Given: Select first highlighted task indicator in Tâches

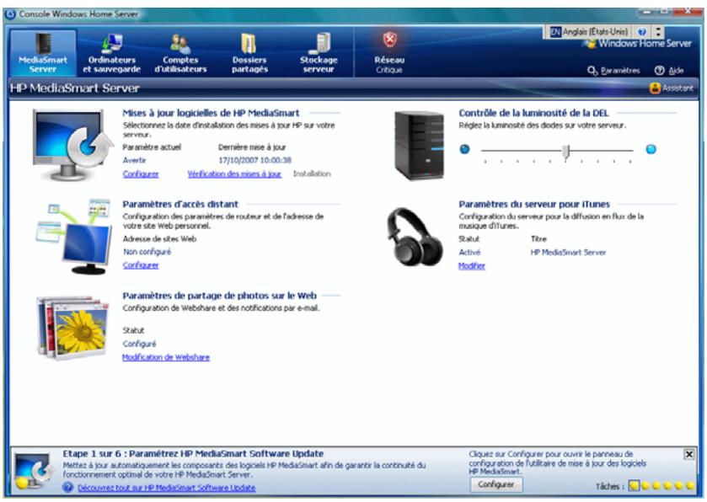Looking at the screenshot, I should coord(634,486).
